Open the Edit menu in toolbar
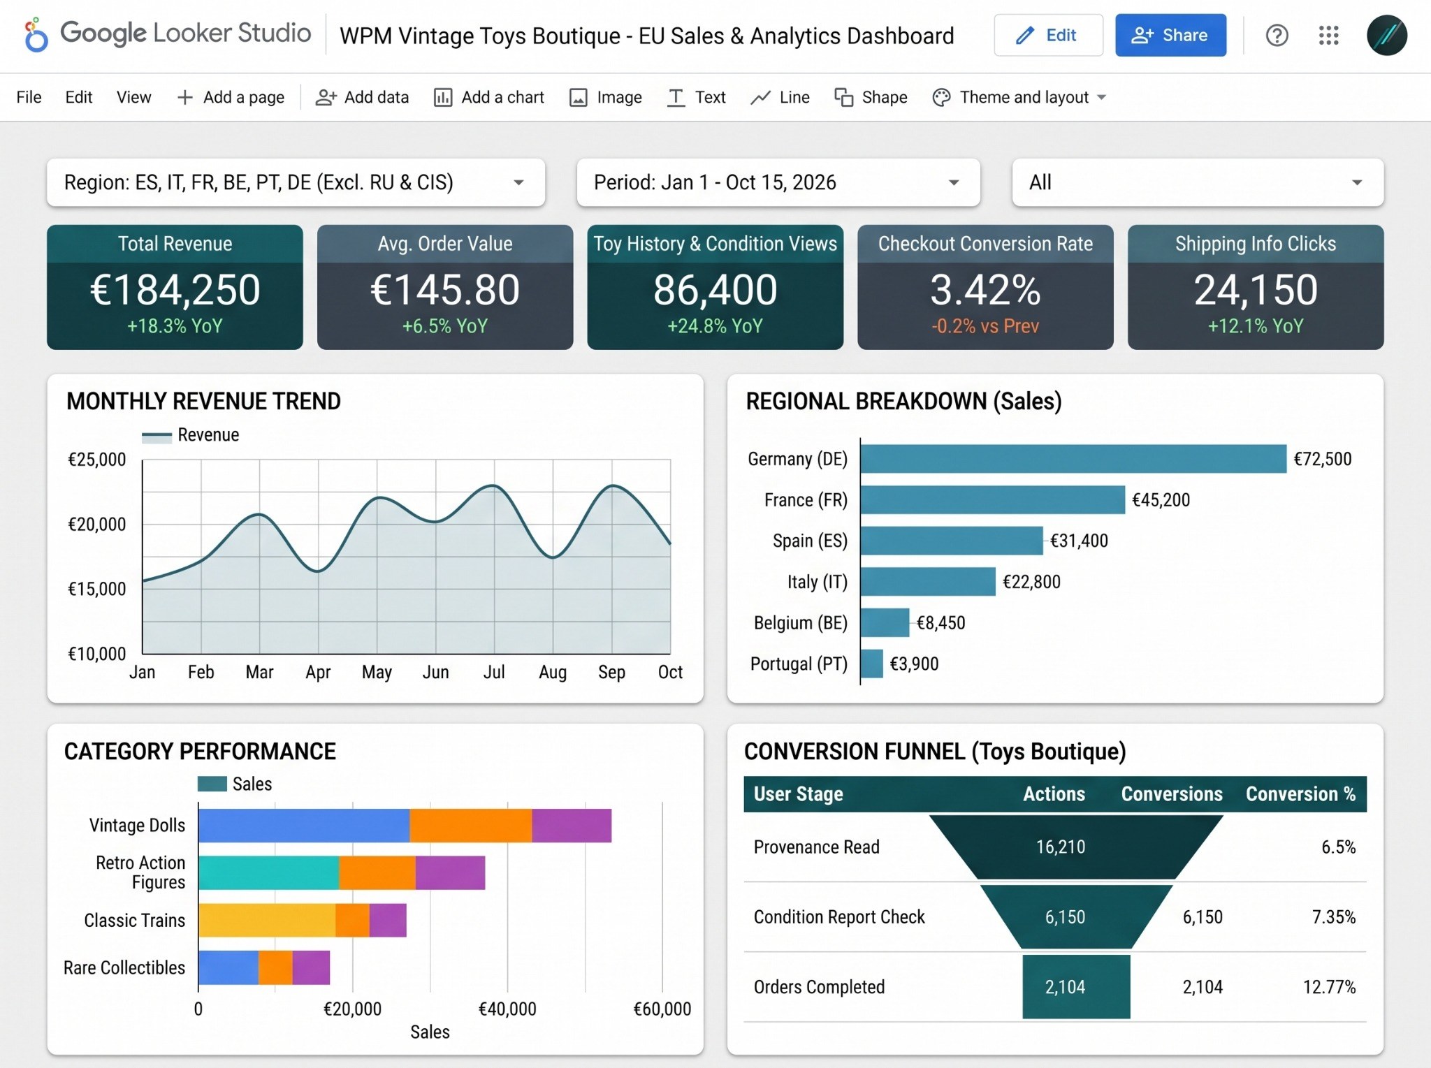 tap(78, 97)
